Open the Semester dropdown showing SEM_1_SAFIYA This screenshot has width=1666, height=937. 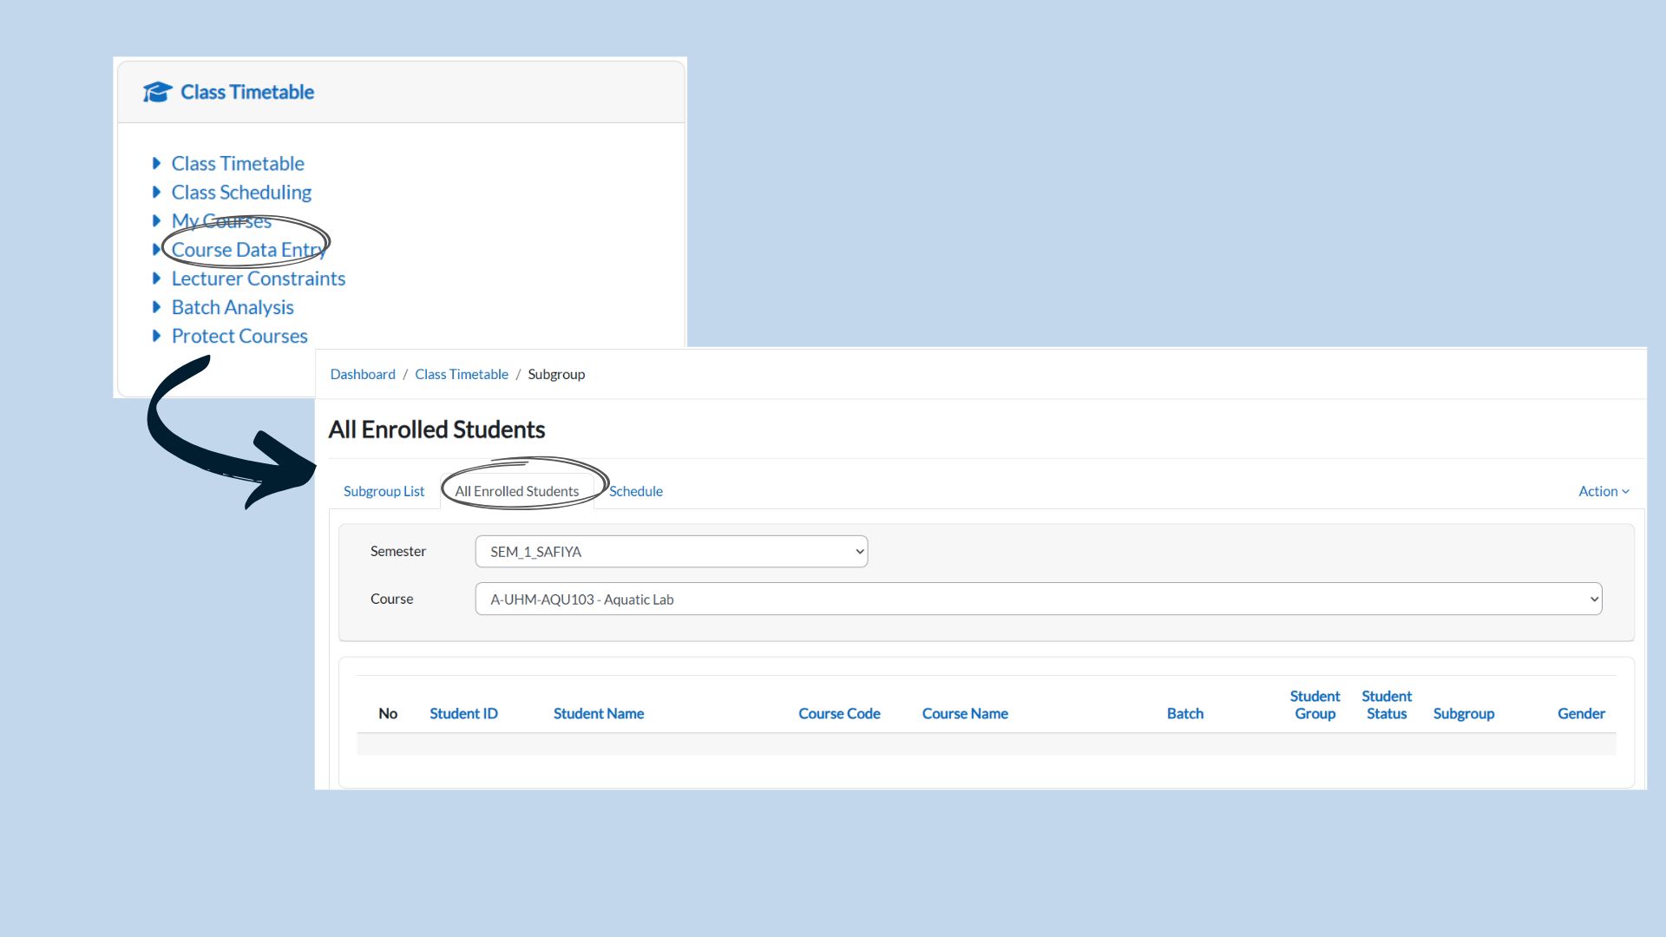coord(671,552)
